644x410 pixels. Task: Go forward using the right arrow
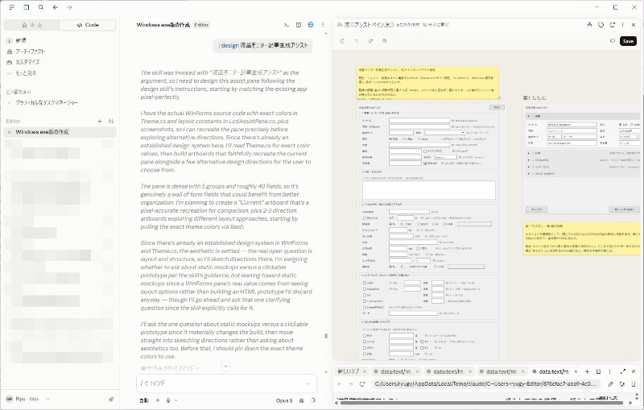(x=69, y=7)
